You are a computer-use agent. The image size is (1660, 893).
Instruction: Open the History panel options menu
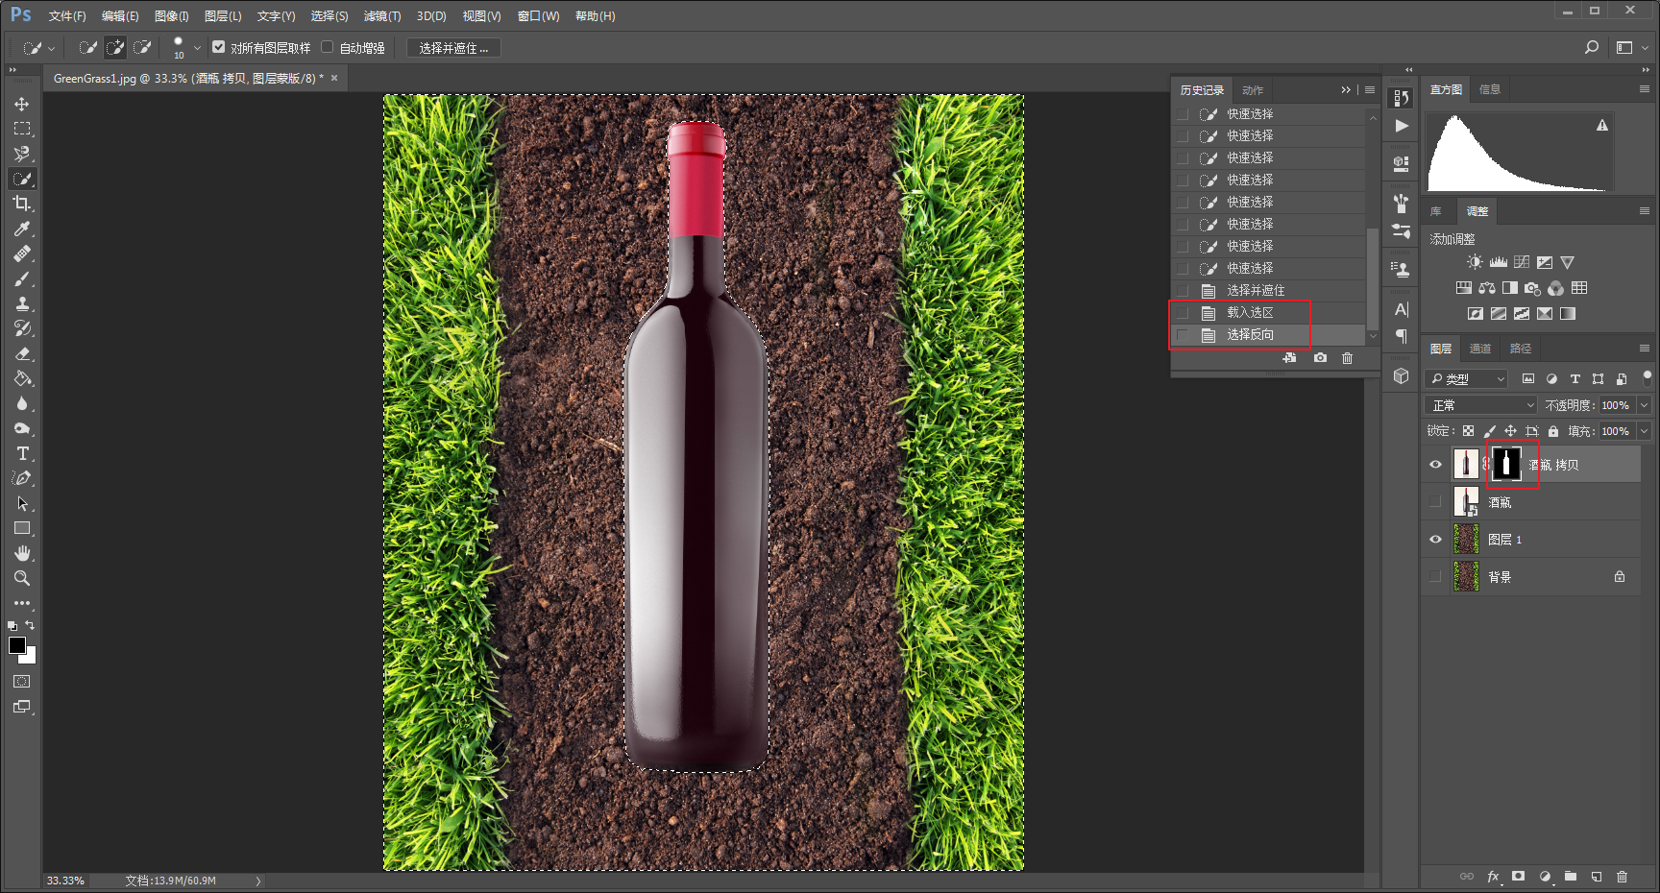[1370, 89]
